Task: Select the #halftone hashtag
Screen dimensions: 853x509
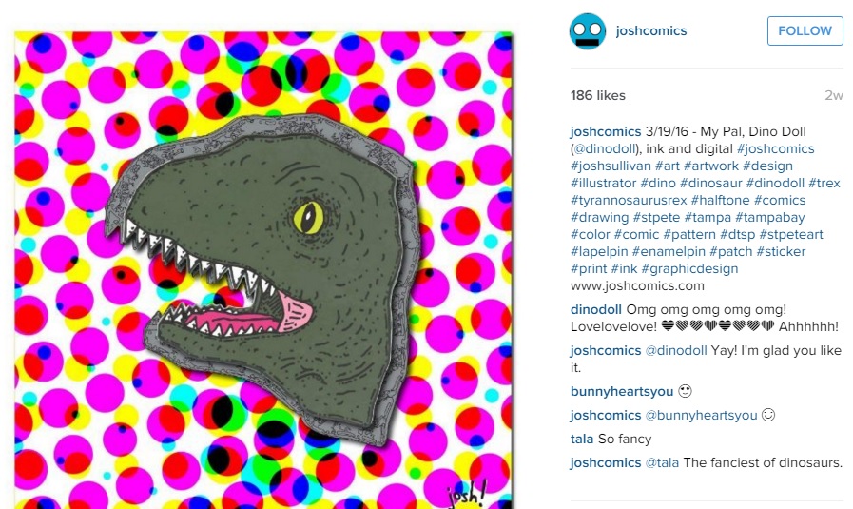Action: click(720, 201)
